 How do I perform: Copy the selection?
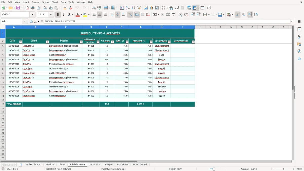pos(51,8)
